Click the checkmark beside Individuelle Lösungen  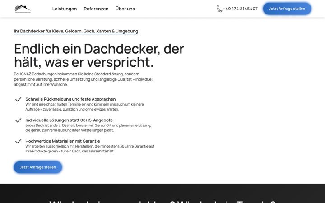(18, 120)
